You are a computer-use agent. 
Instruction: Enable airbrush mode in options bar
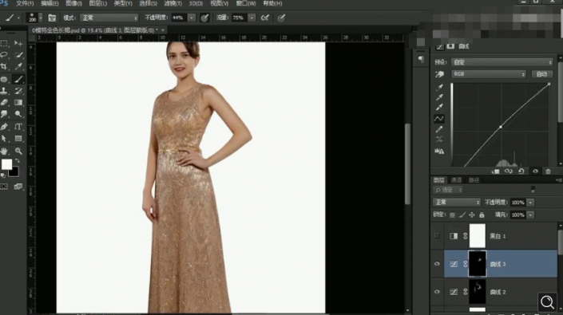(265, 18)
